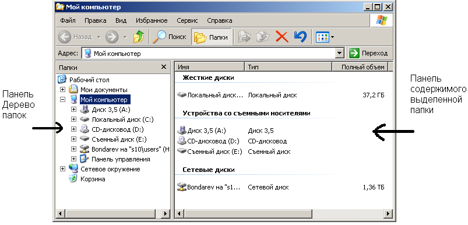Click the Move To folder toolbar icon
Image resolution: width=468 pixels, height=225 pixels.
(x=245, y=37)
